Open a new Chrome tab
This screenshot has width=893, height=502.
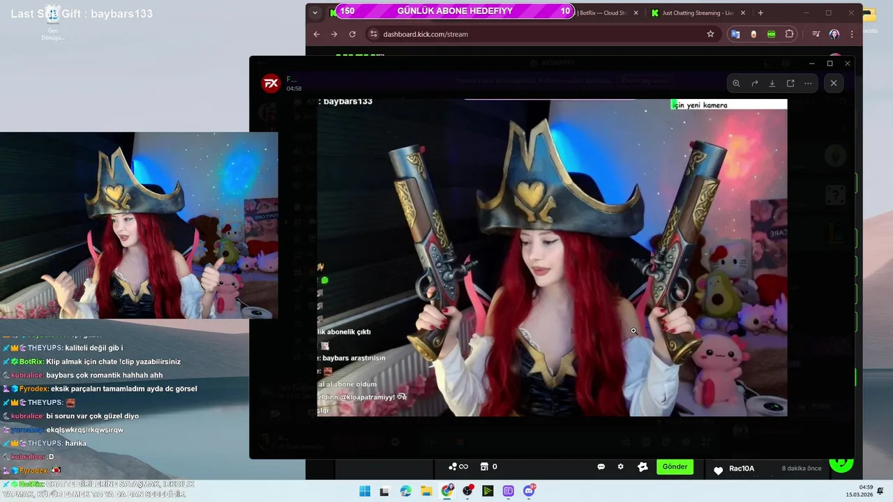click(760, 13)
